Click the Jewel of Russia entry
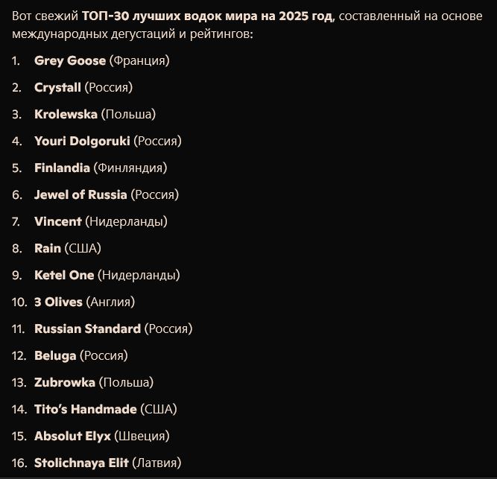Screen dimensions: 497x479 point(80,195)
